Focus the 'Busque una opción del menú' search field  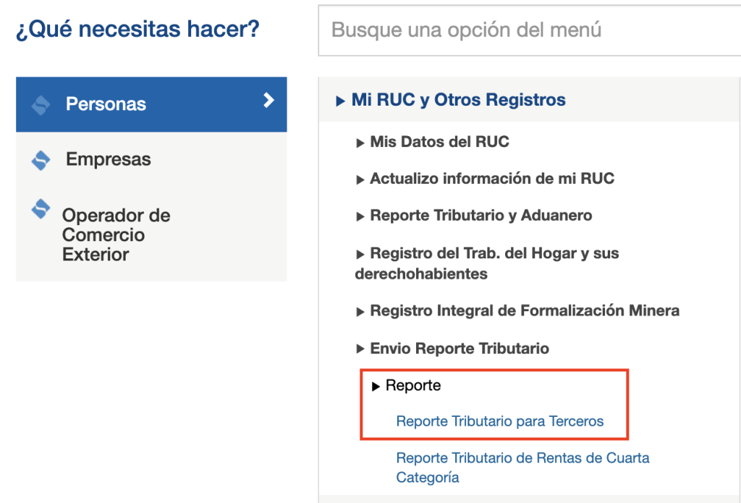click(528, 30)
